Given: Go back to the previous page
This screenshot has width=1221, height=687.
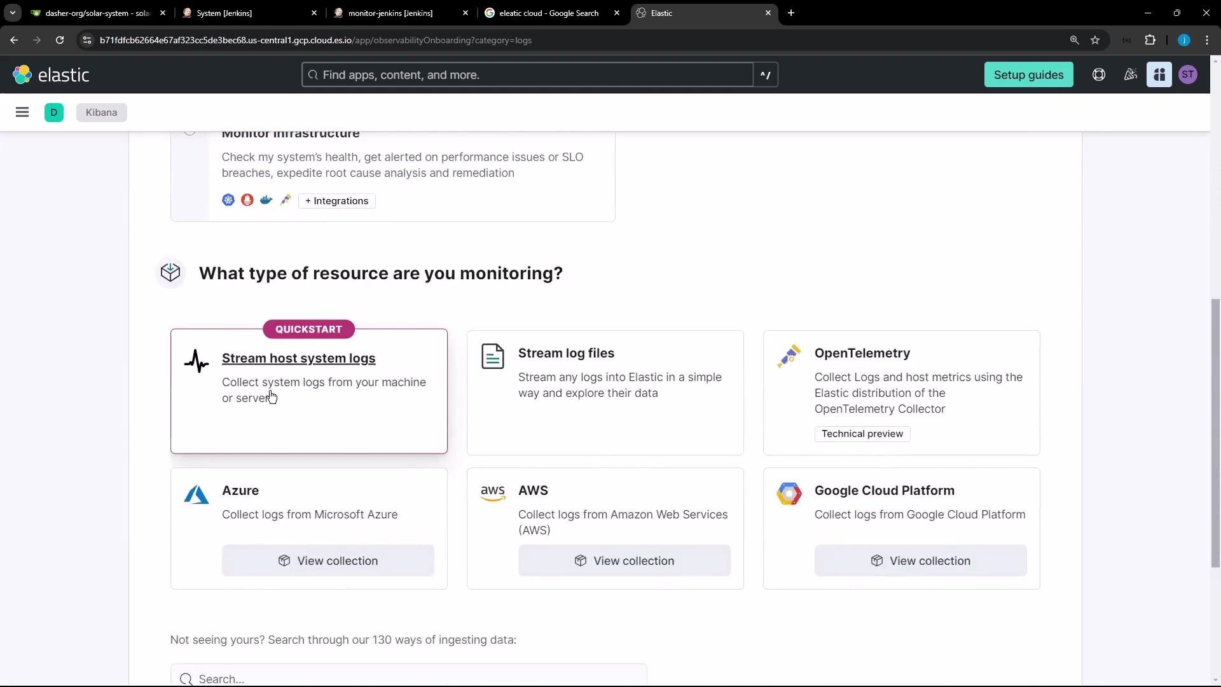Looking at the screenshot, I should pyautogui.click(x=14, y=40).
